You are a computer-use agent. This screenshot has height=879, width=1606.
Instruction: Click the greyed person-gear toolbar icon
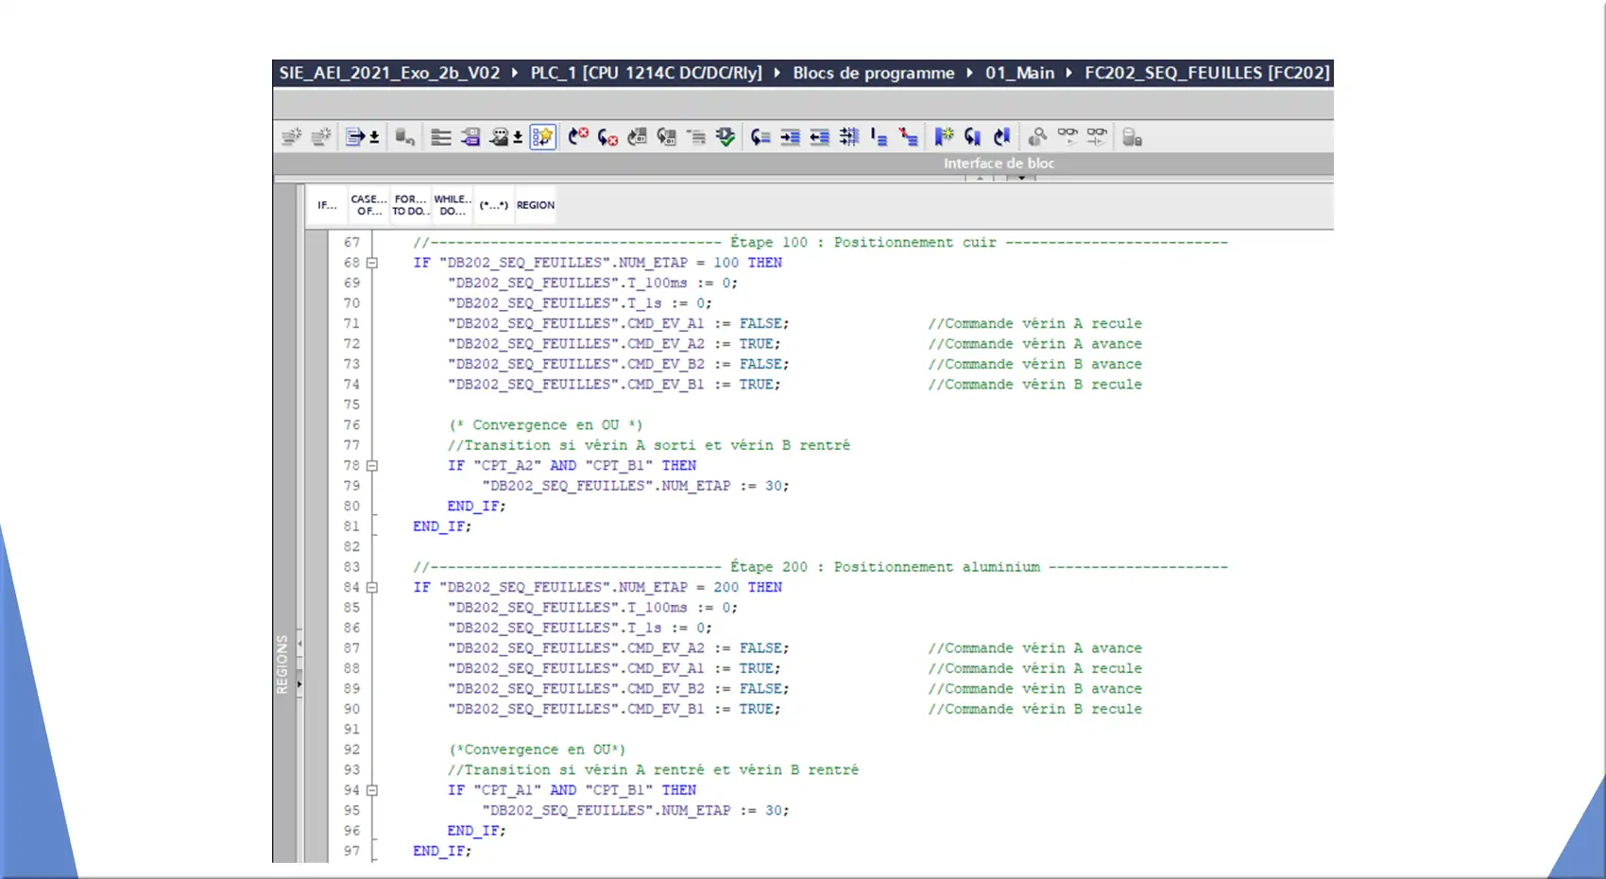[1037, 137]
